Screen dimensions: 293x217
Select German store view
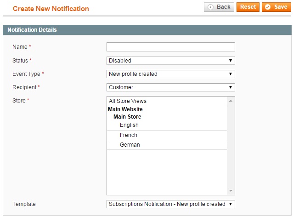167,145
